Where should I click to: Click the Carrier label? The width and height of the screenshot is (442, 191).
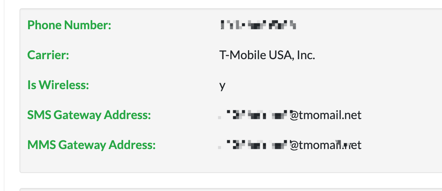[48, 55]
